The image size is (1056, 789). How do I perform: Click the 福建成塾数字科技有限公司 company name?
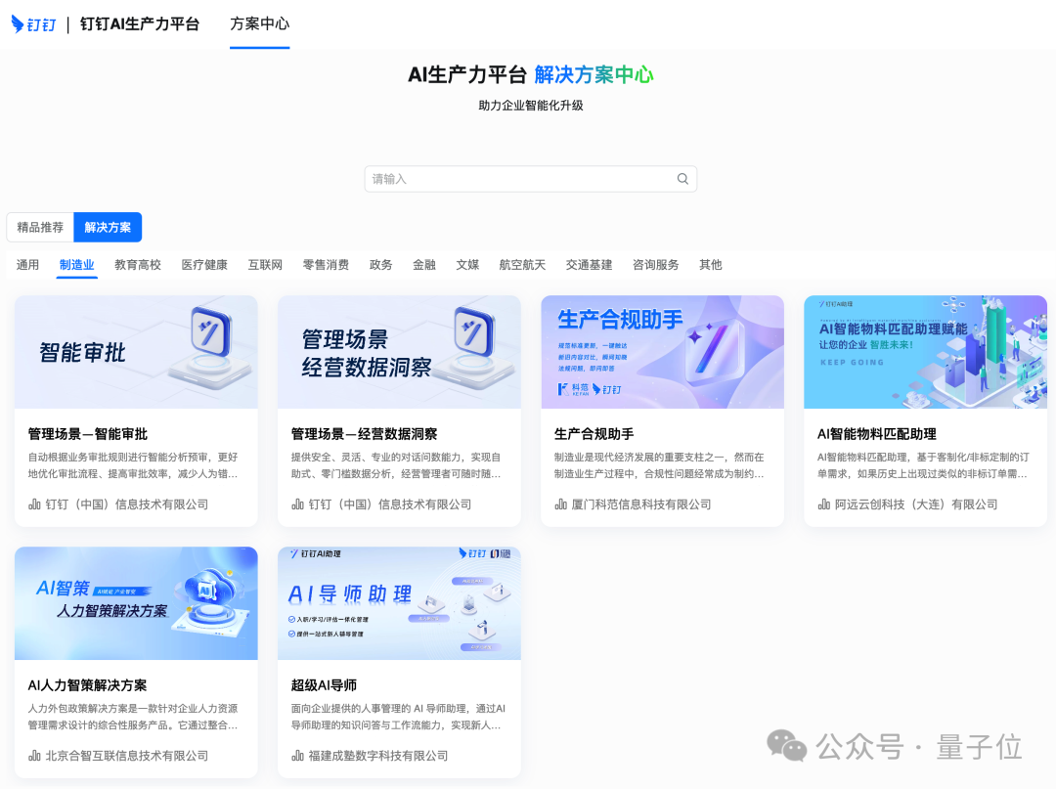point(378,756)
